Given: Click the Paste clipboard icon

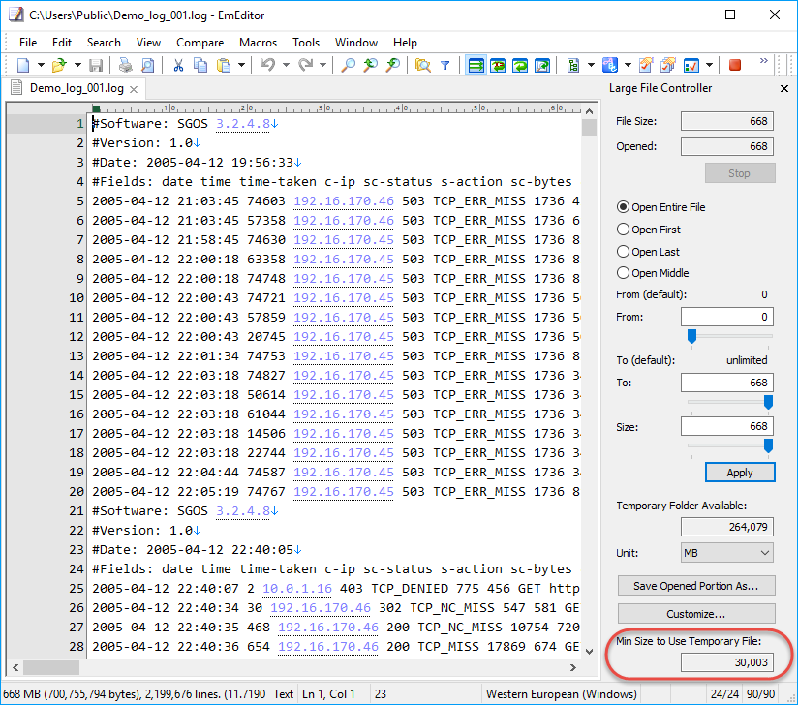Looking at the screenshot, I should [x=224, y=65].
